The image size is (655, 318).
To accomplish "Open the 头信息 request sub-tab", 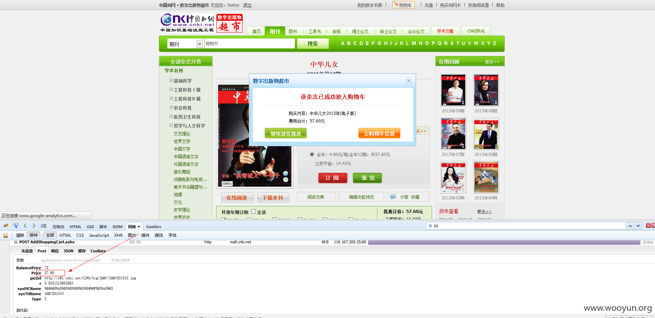I will click(27, 251).
